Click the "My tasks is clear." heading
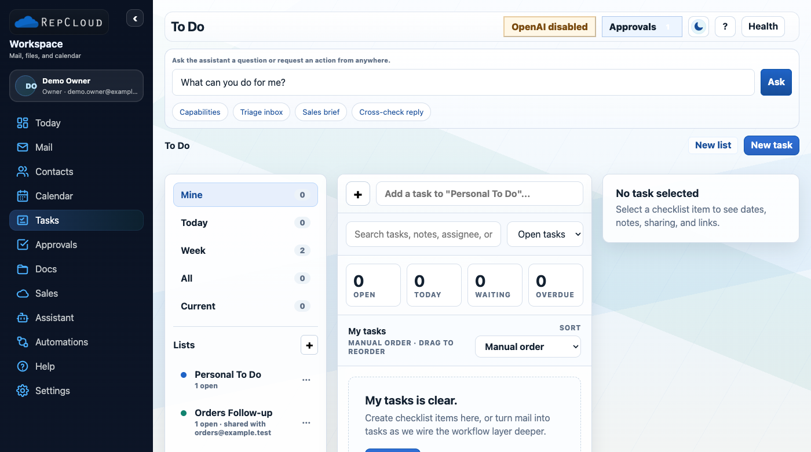 tap(411, 400)
